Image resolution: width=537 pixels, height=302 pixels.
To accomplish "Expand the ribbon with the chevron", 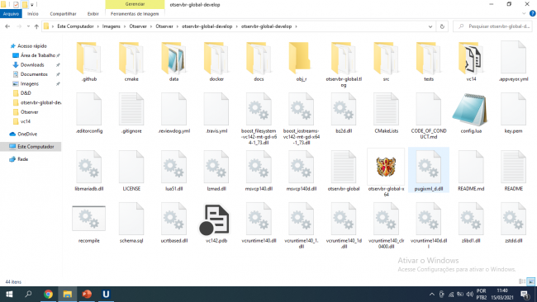I will pos(524,14).
